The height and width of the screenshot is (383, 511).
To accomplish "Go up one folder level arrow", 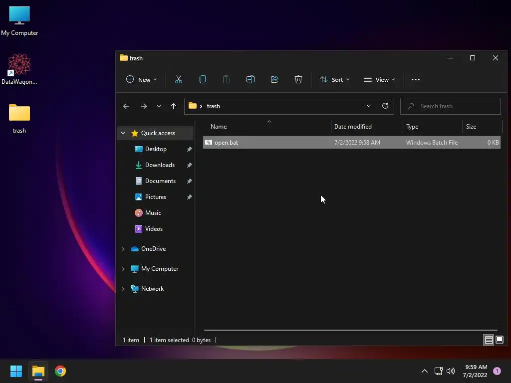I will (173, 106).
